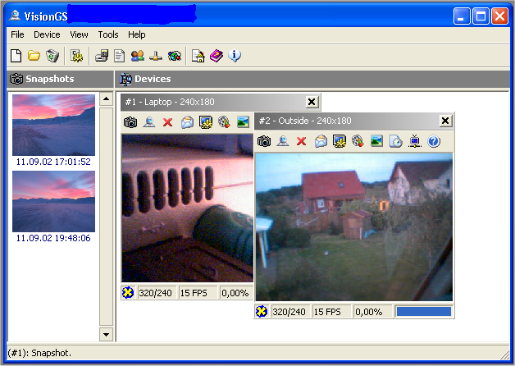Click the blue info bubble icon

(x=235, y=56)
